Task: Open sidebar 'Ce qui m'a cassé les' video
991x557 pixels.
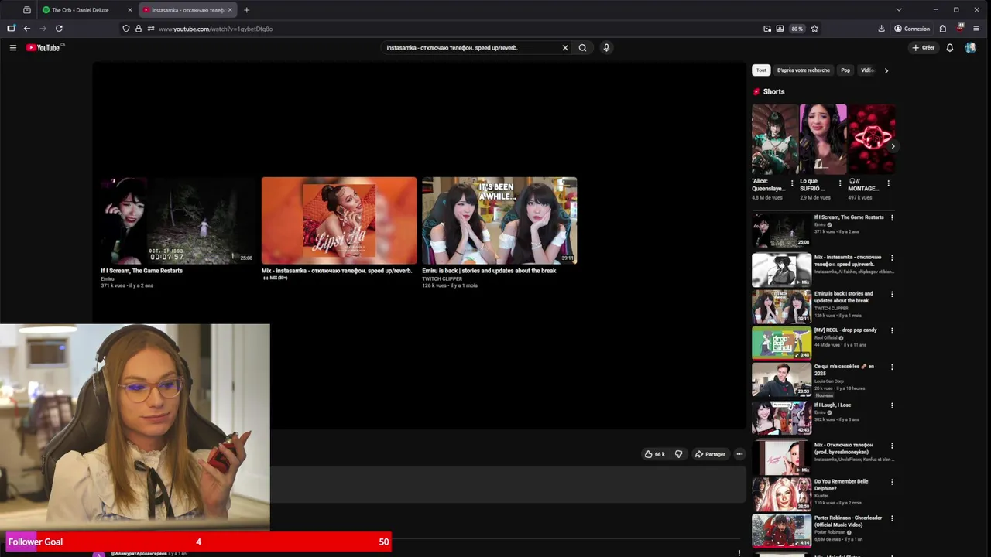Action: [x=781, y=380]
